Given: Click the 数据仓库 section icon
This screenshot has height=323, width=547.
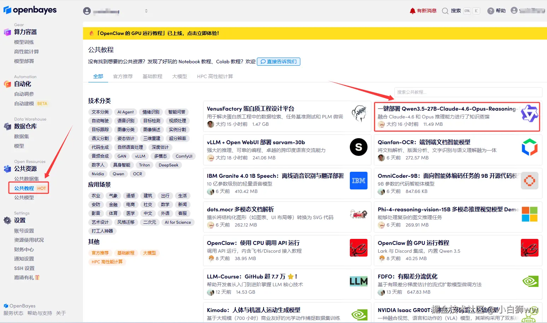Looking at the screenshot, I should [x=7, y=127].
